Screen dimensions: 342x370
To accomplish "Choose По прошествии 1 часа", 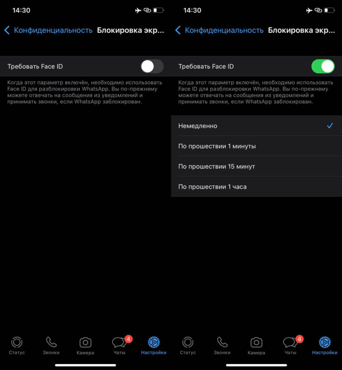I will (256, 187).
